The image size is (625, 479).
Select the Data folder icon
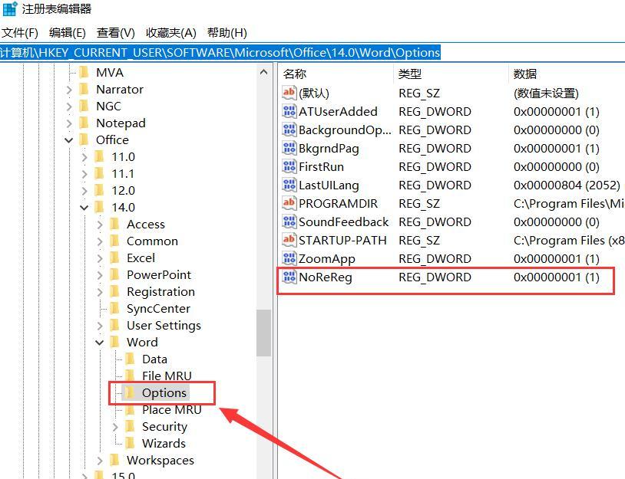click(130, 359)
